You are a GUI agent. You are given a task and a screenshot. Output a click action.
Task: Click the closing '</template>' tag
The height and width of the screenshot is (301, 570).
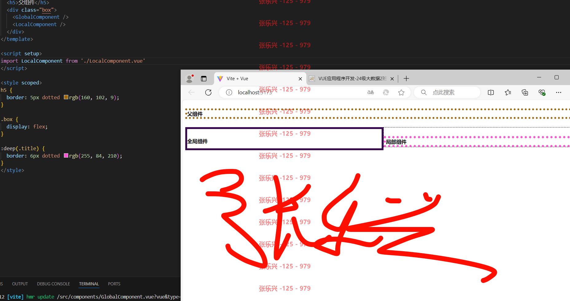(17, 39)
